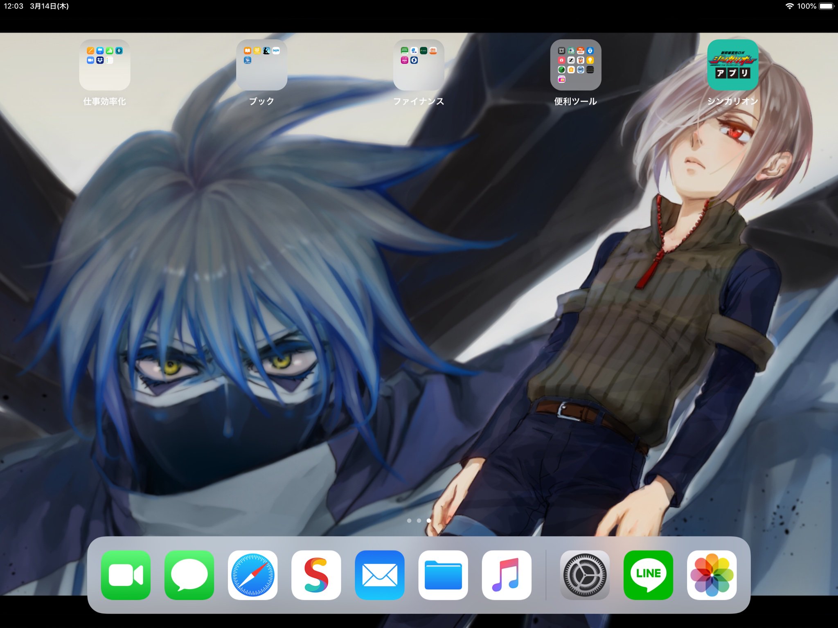
Task: Open the ブック folder
Action: (261, 65)
